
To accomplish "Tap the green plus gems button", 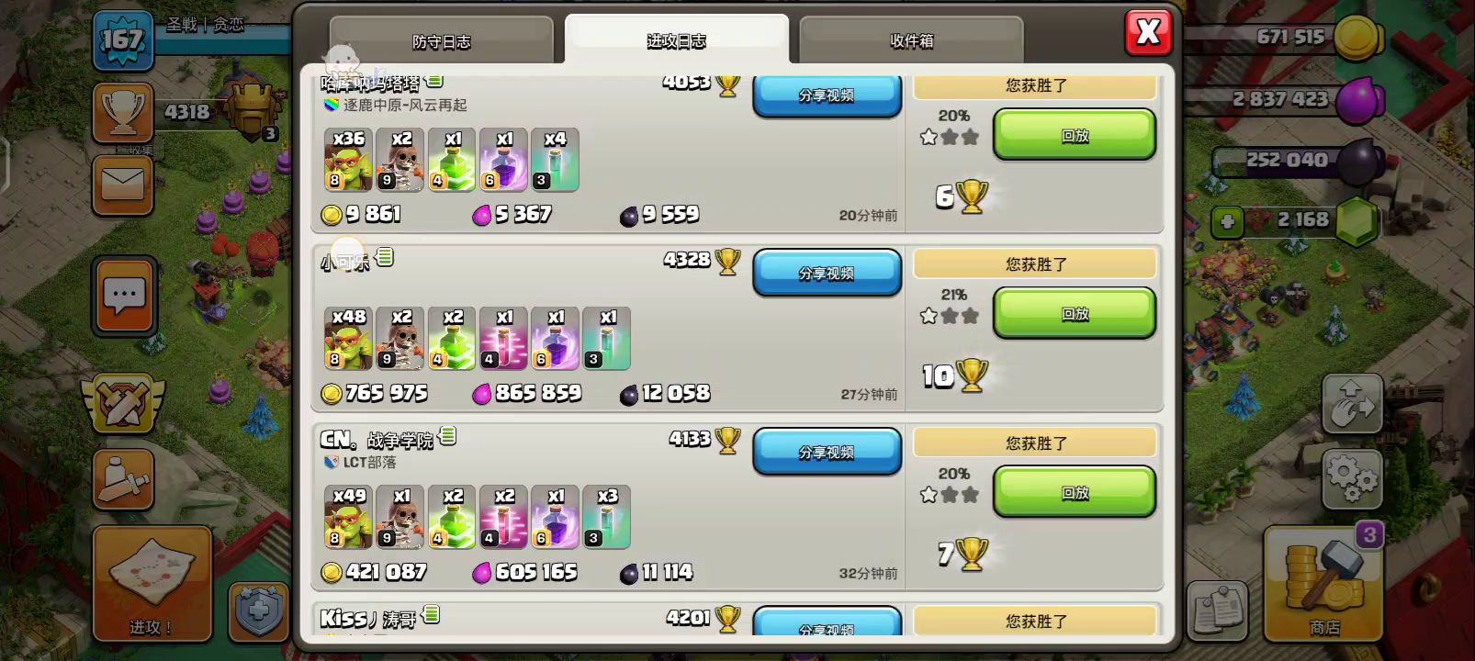I will (x=1227, y=220).
